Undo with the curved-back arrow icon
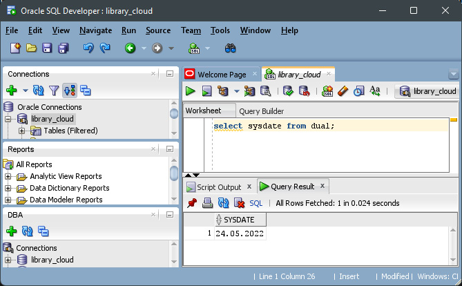462x286 pixels. click(88, 48)
